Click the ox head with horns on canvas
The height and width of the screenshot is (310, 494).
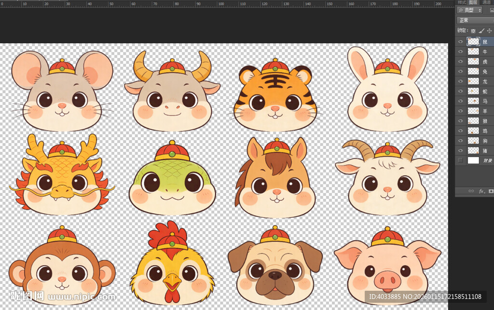pos(172,91)
